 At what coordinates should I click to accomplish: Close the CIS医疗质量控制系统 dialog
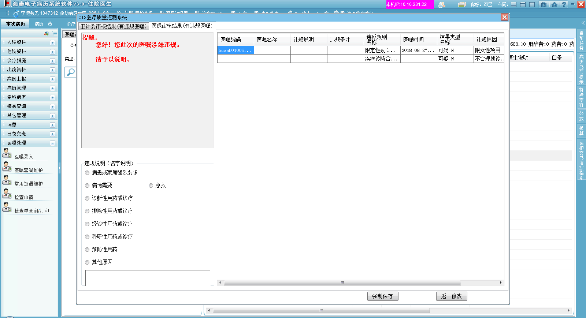pyautogui.click(x=505, y=17)
